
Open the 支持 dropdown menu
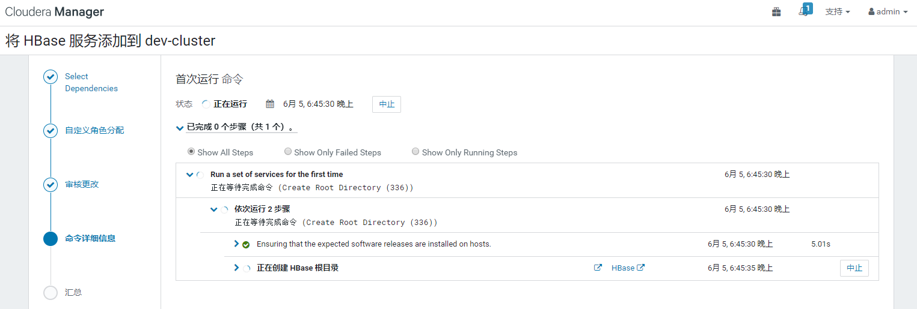click(x=838, y=11)
